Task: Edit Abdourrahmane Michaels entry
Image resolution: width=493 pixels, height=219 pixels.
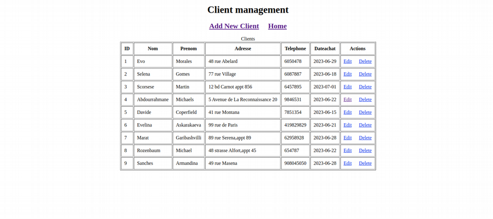Action: pos(348,100)
